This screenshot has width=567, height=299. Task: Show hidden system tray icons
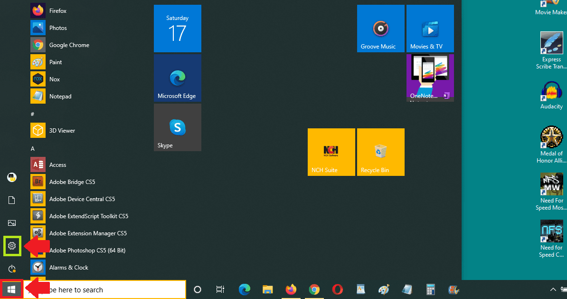pyautogui.click(x=553, y=289)
